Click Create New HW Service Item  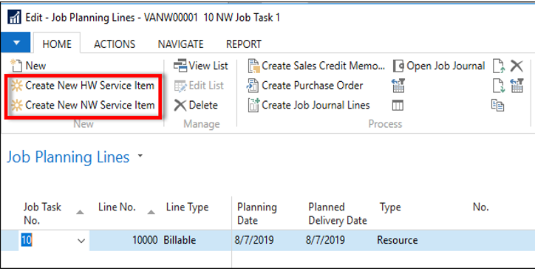(83, 85)
